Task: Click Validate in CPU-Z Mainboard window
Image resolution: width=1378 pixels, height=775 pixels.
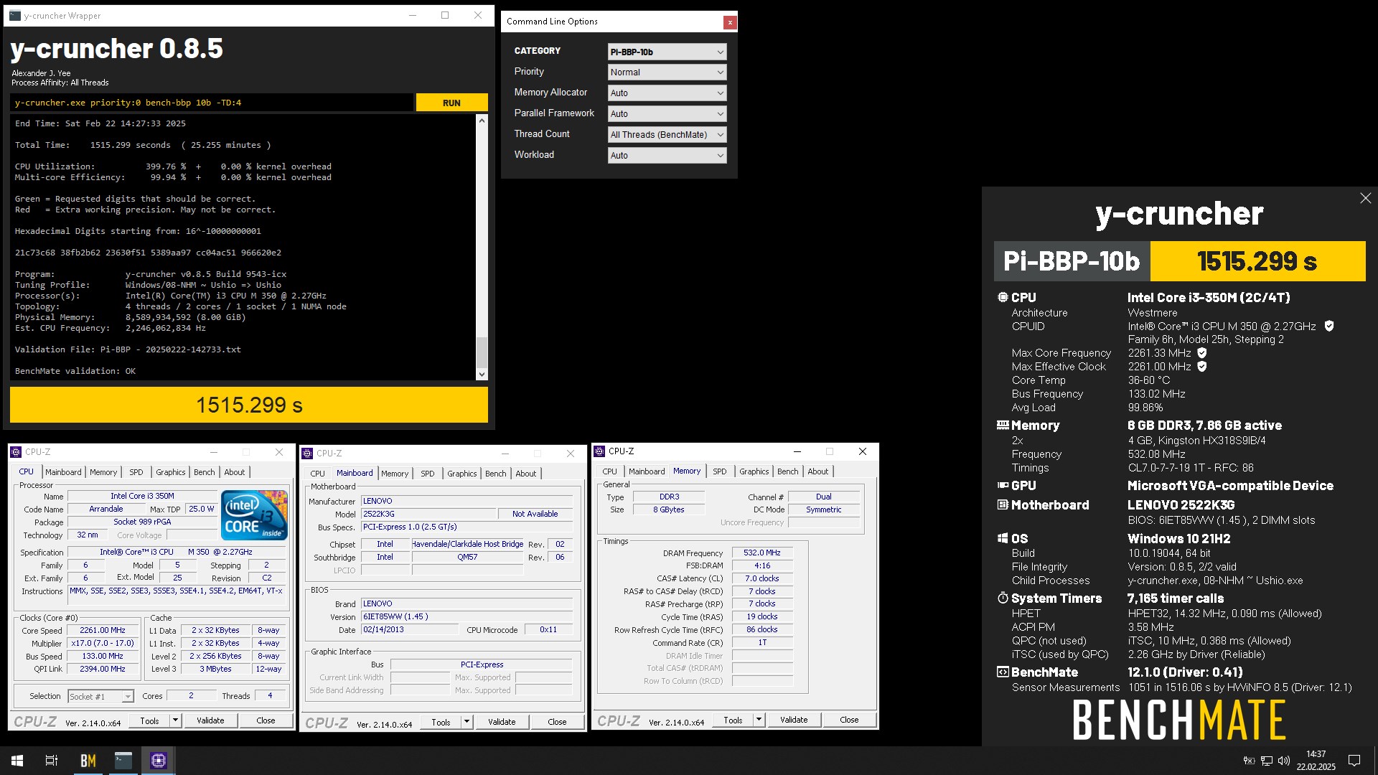Action: point(502,722)
